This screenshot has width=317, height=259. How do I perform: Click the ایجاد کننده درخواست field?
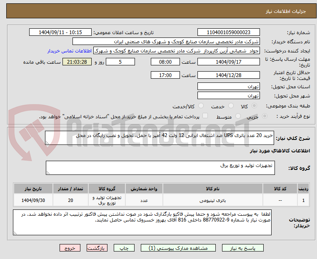[177, 51]
